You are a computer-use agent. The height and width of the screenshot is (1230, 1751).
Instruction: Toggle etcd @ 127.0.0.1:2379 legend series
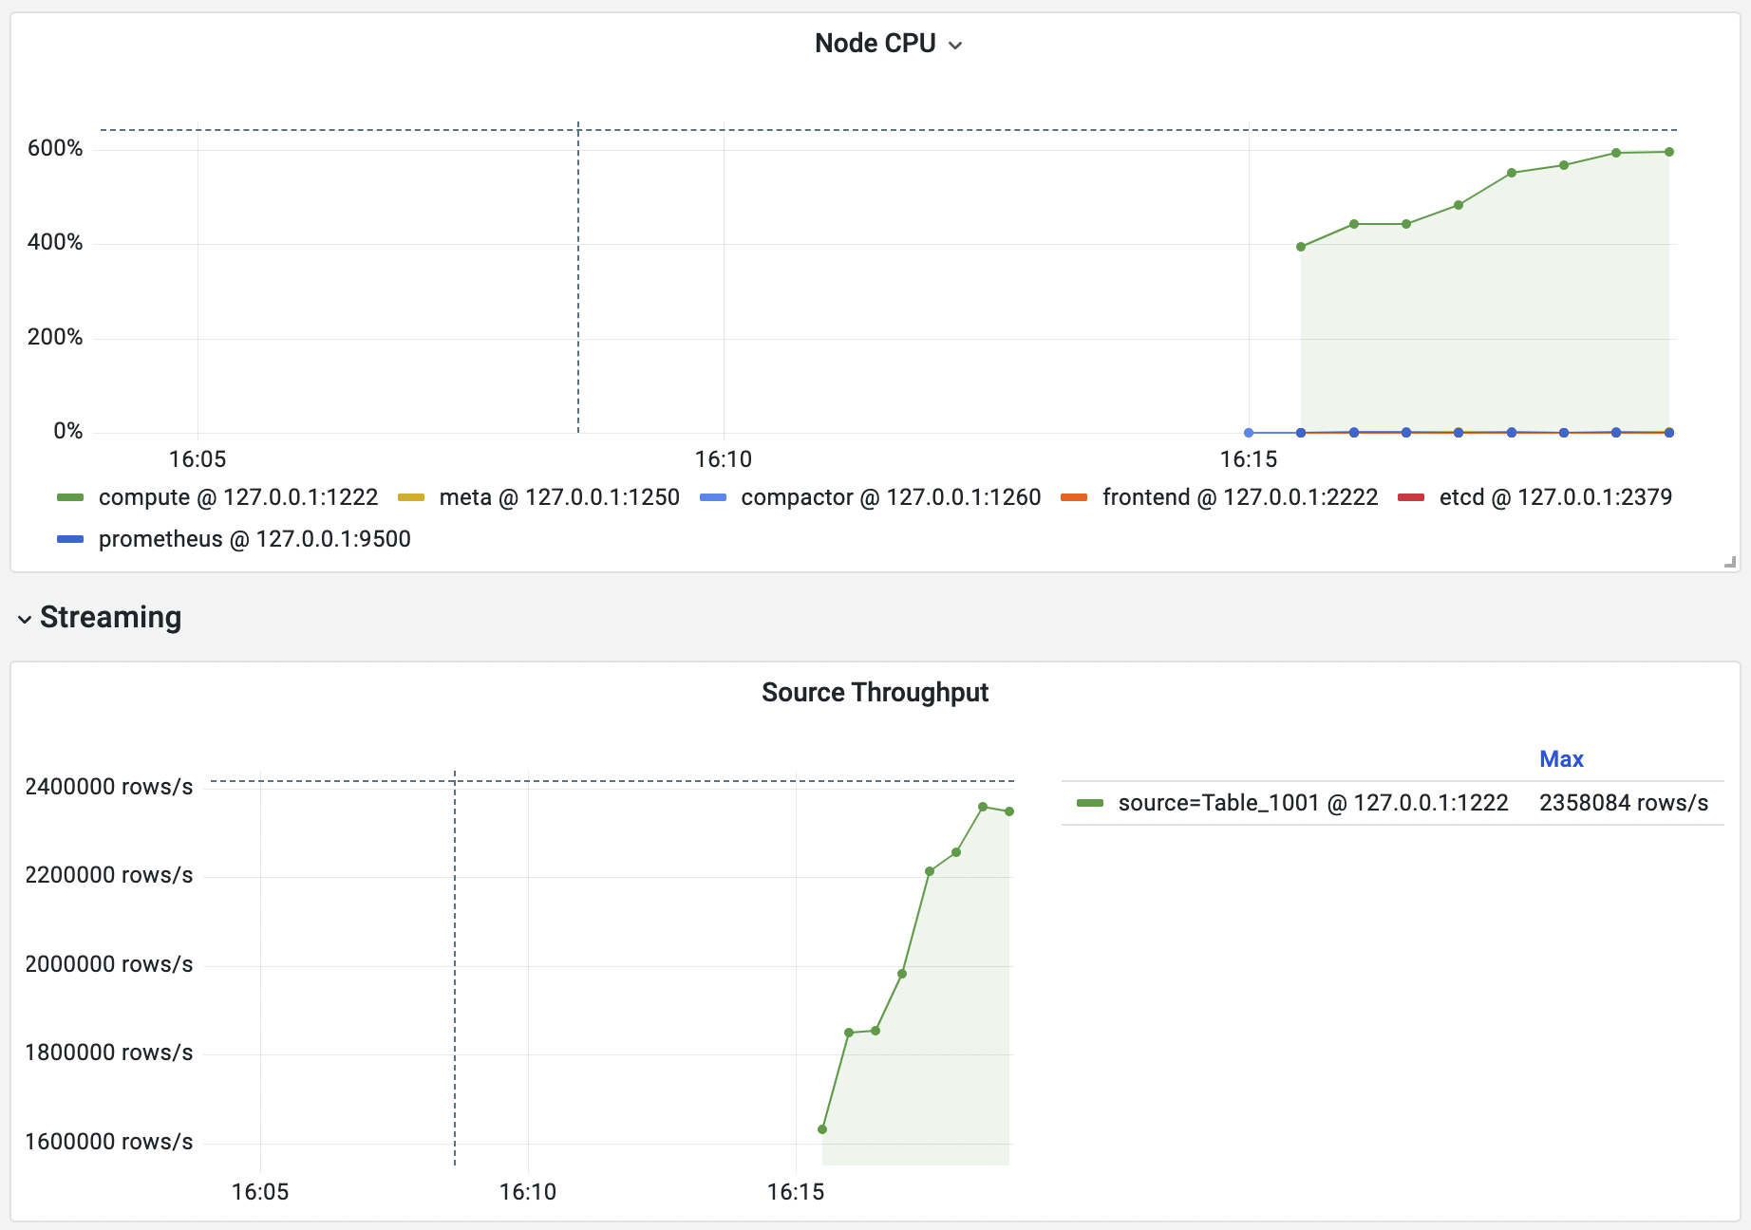click(x=1555, y=497)
